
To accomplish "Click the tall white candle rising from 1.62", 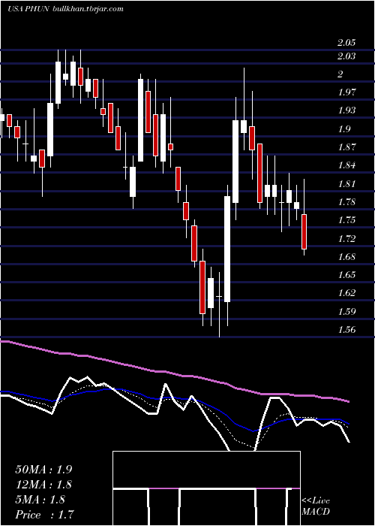I will click(227, 249).
